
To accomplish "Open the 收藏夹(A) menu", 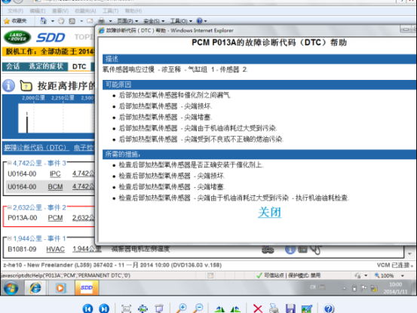I will pyautogui.click(x=85, y=11).
